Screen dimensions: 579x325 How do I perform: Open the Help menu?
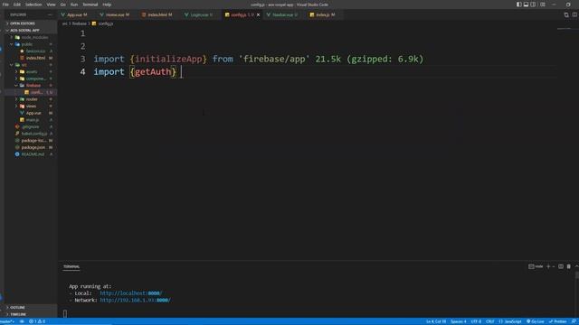107,5
